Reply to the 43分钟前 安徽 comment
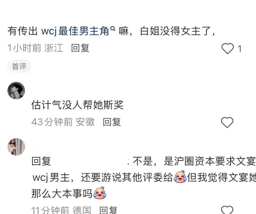256x214 pixels. (112, 122)
